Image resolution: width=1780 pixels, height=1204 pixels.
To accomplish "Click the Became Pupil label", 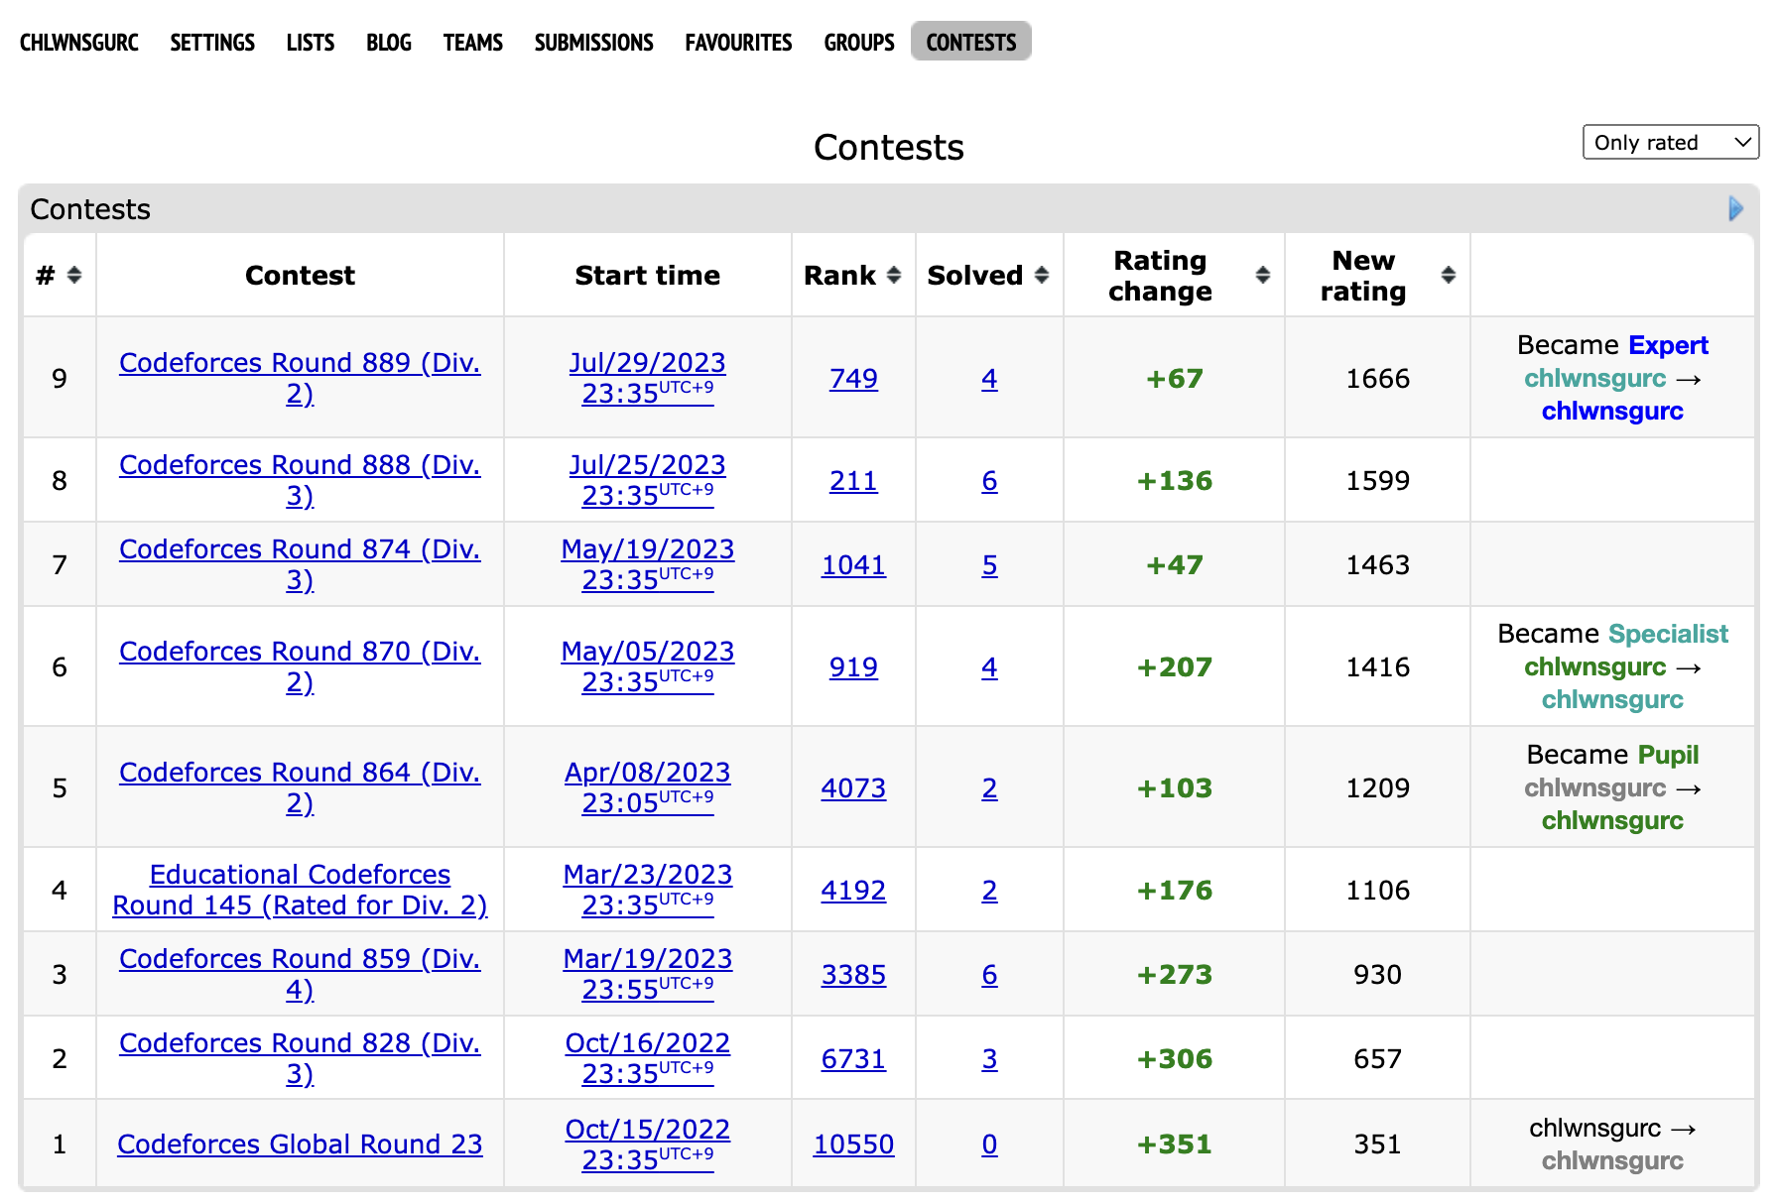I will pos(1612,754).
